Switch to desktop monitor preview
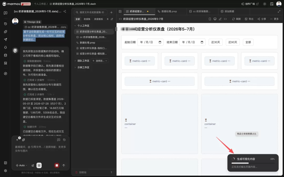This screenshot has height=177, width=284. 215,19
